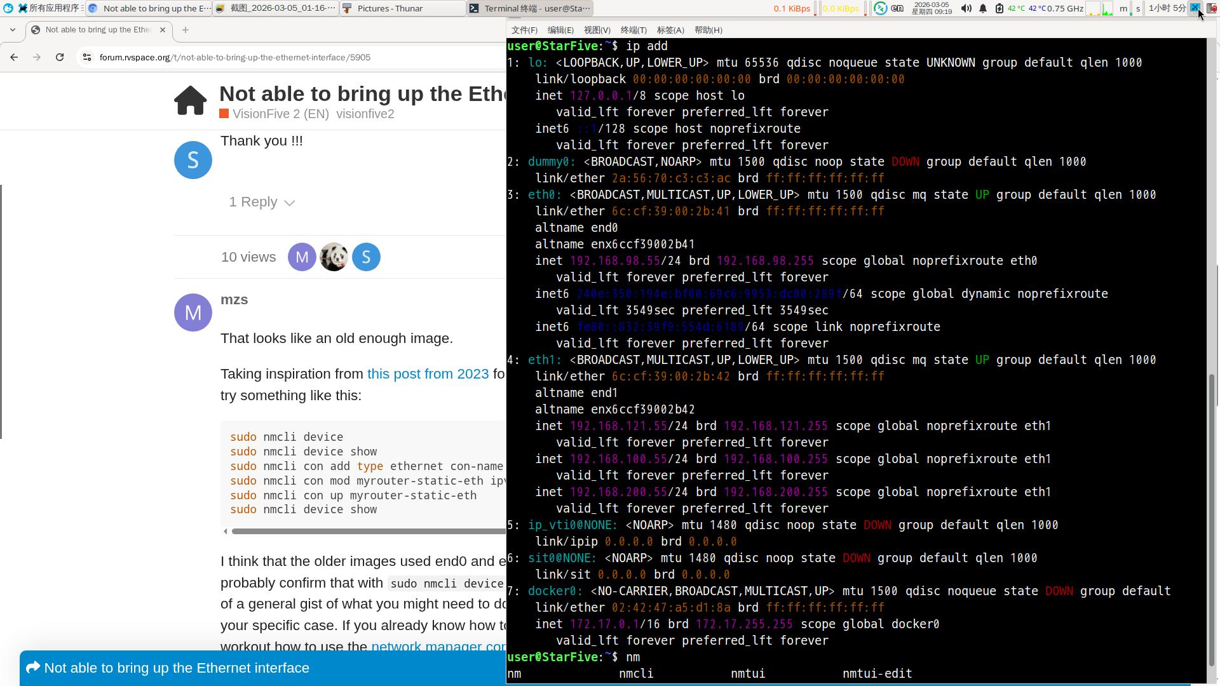Click the battery power manager icon
This screenshot has height=686, width=1220.
[x=999, y=8]
